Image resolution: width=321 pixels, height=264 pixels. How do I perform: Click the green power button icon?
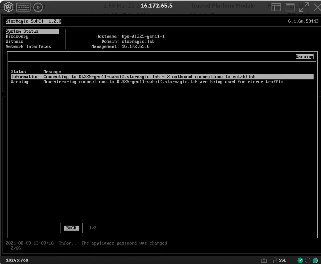pyautogui.click(x=315, y=260)
